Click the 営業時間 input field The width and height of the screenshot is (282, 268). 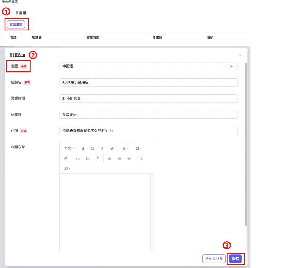[148, 98]
